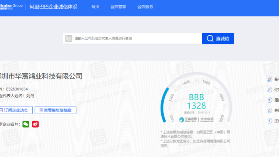279x157 pixels.
Task: Click the second sidebar icon (经营)
Action: point(269,89)
